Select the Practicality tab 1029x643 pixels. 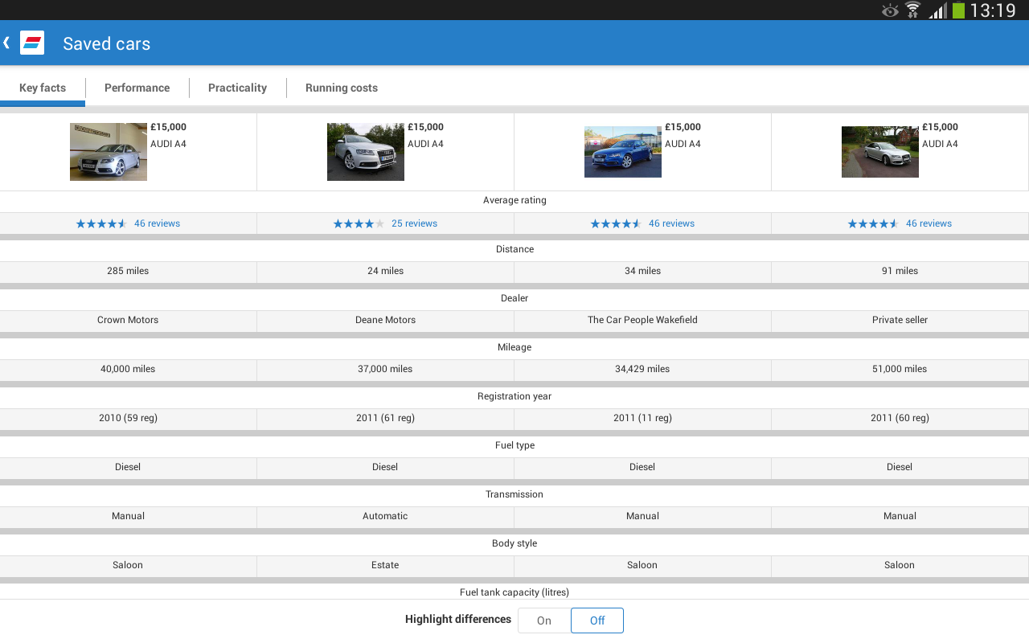(237, 88)
